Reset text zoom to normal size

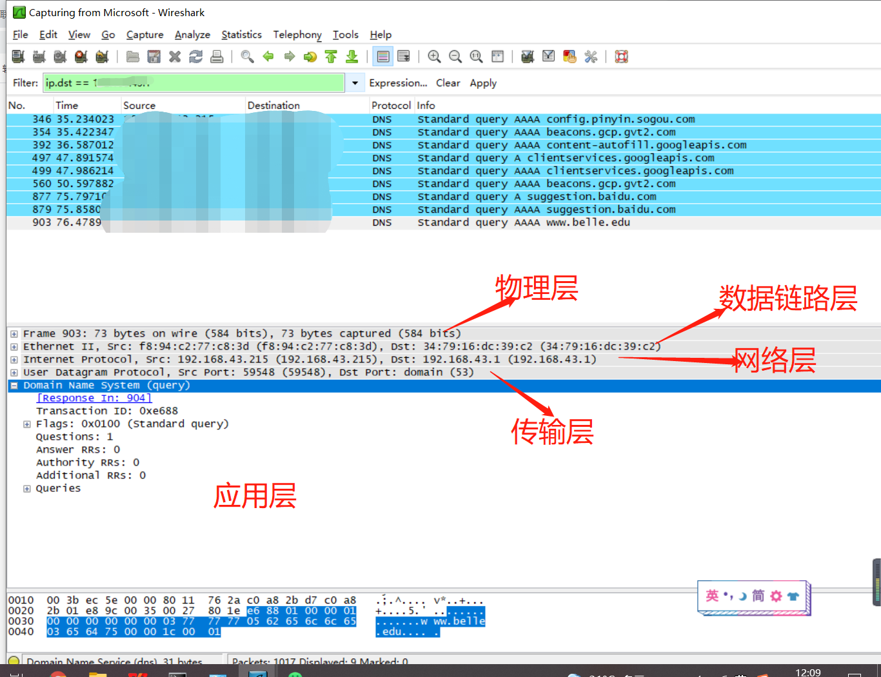476,57
